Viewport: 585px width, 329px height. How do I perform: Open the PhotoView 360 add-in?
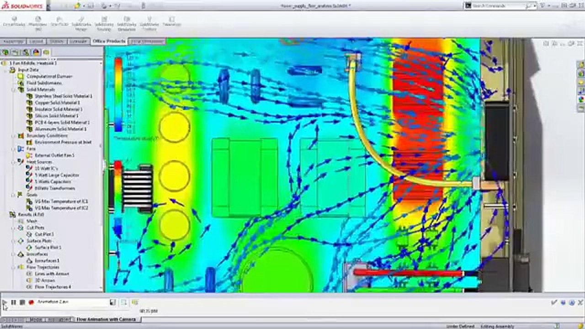pos(37,24)
